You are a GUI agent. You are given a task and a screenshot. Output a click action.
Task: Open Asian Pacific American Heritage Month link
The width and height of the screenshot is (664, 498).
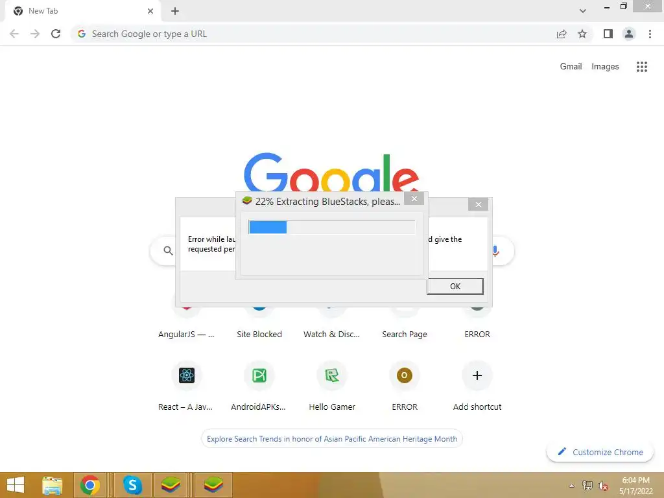click(331, 439)
